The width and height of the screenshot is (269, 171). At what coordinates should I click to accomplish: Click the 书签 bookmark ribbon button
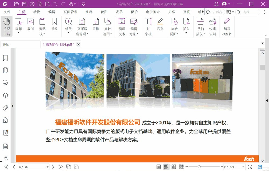pyautogui.click(x=54, y=24)
